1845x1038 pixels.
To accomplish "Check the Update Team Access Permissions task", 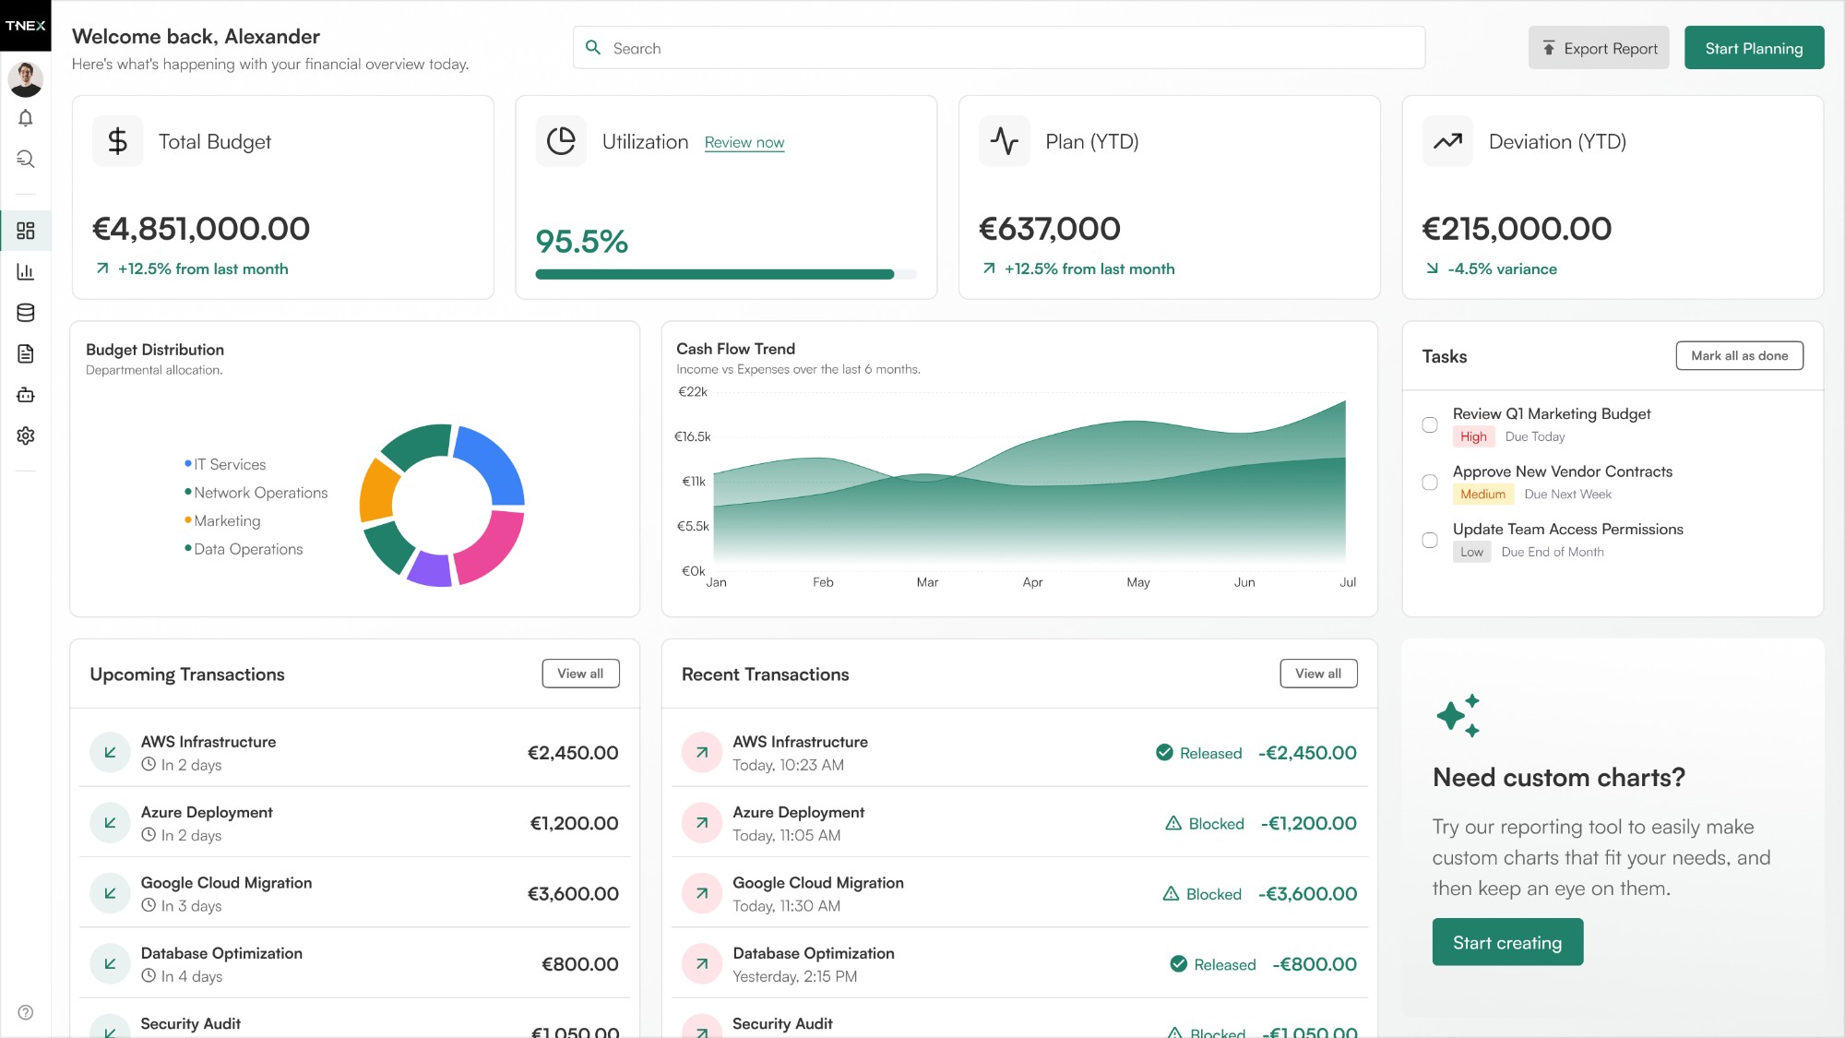I will pos(1430,540).
